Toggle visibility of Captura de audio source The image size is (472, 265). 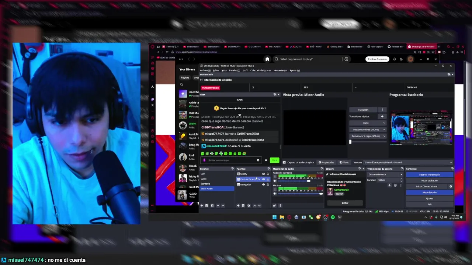263,179
